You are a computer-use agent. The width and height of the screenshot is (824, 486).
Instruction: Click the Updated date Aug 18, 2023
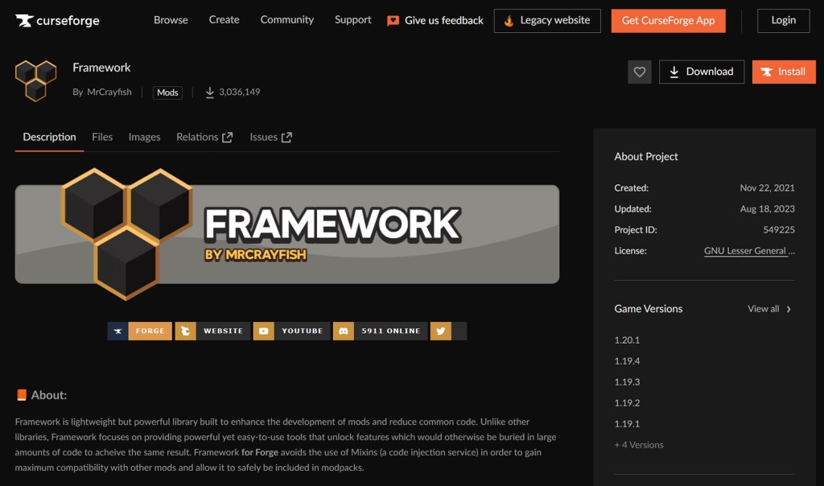coord(767,208)
